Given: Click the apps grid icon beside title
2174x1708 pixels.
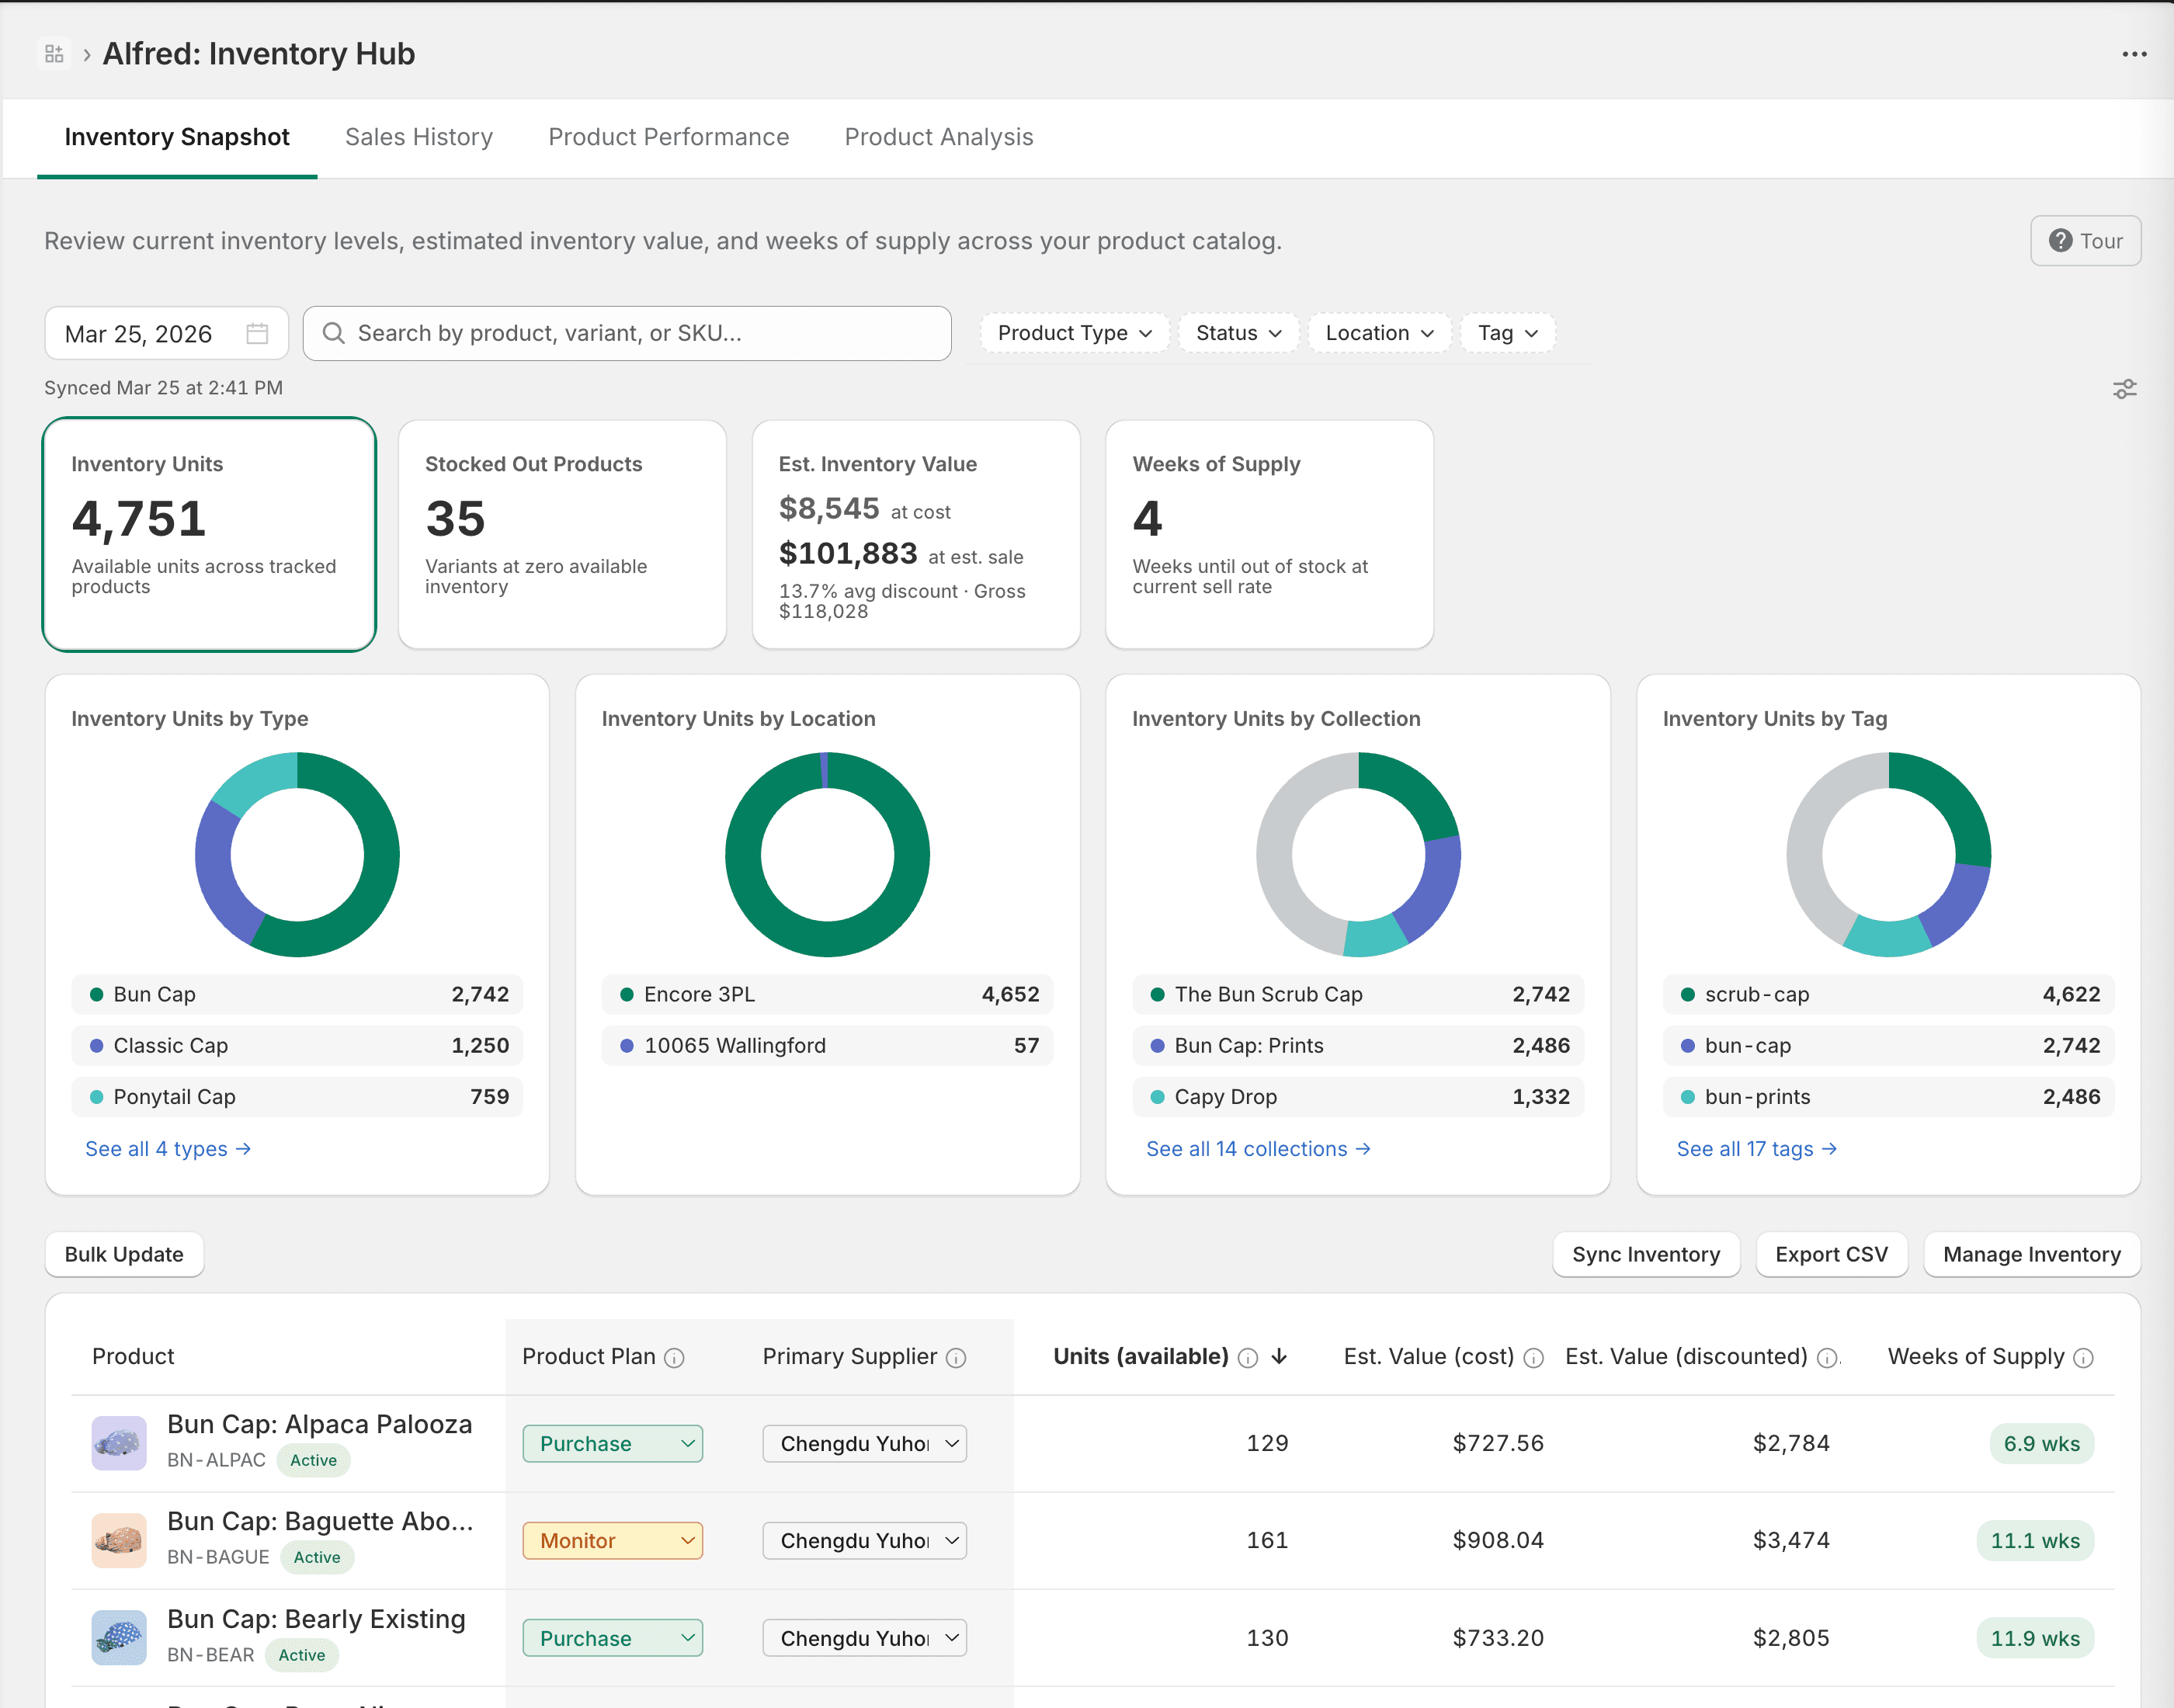Looking at the screenshot, I should [x=54, y=54].
